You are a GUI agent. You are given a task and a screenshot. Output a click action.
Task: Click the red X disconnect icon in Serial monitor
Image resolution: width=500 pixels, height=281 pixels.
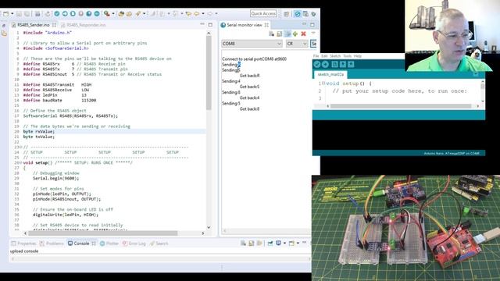pyautogui.click(x=303, y=34)
